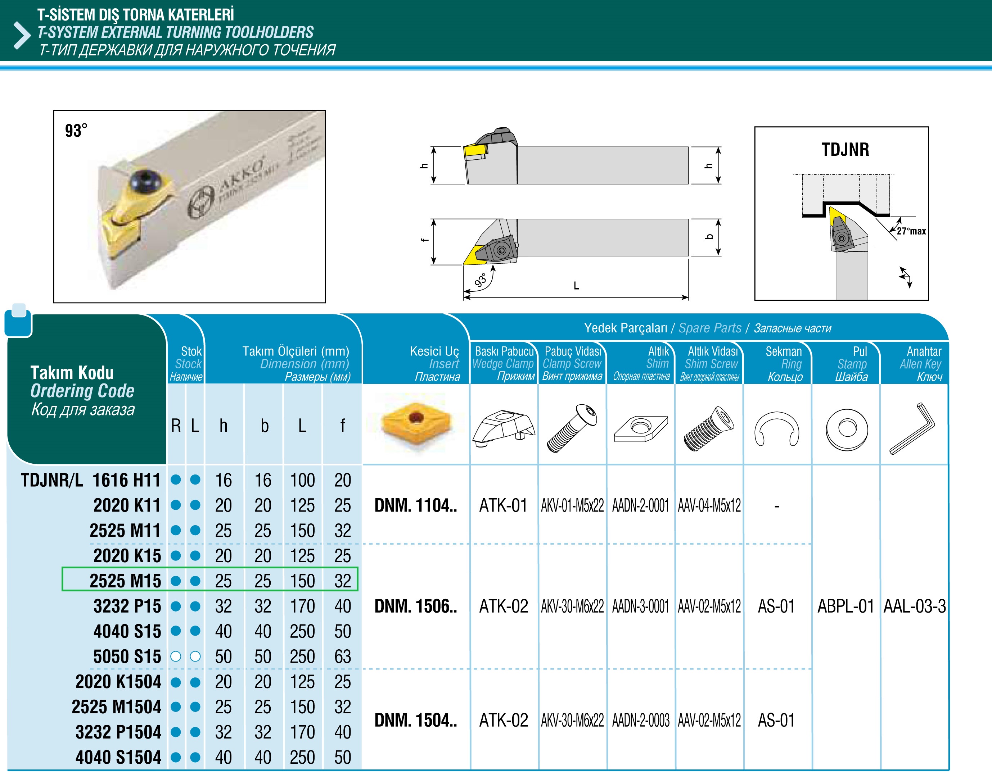Click the R stock dot for 1616 H11
The height and width of the screenshot is (777, 992).
(x=176, y=480)
